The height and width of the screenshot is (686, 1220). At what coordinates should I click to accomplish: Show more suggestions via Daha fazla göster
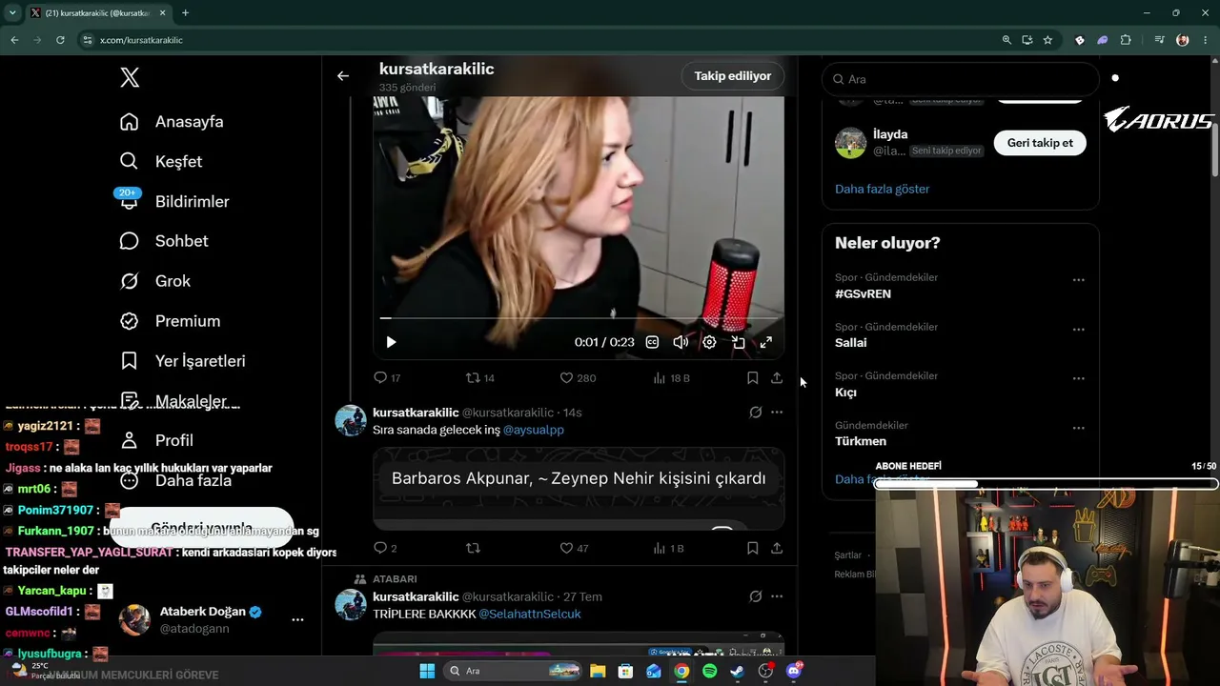point(882,189)
